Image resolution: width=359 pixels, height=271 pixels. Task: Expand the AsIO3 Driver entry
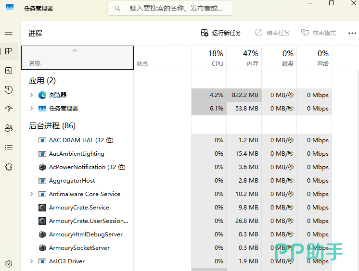coord(32,261)
